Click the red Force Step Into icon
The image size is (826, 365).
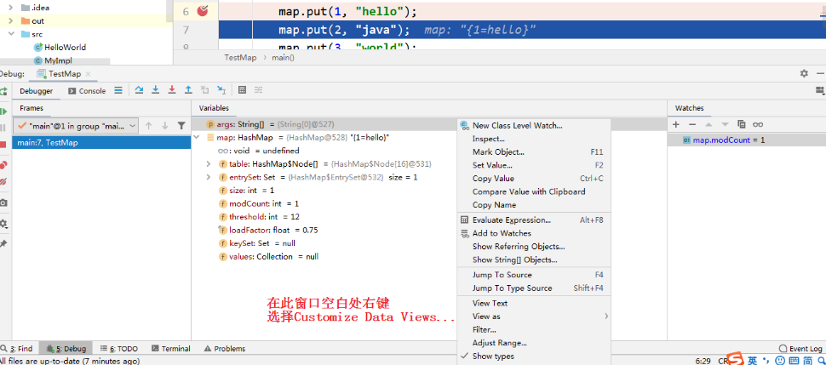coord(172,90)
